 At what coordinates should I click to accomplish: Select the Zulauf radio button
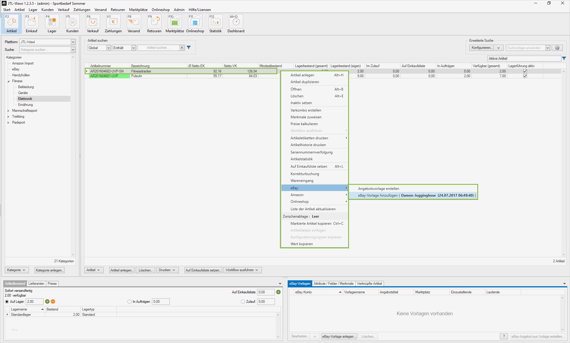[243, 302]
